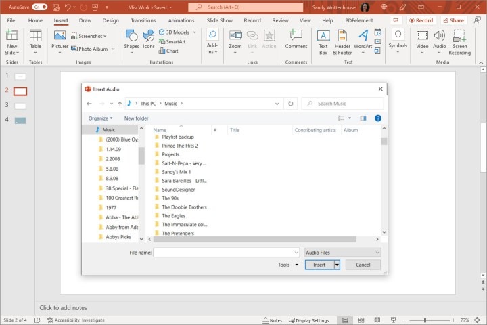Click Display Settings in status bar
Screen dimensions: 487x325
(309, 320)
